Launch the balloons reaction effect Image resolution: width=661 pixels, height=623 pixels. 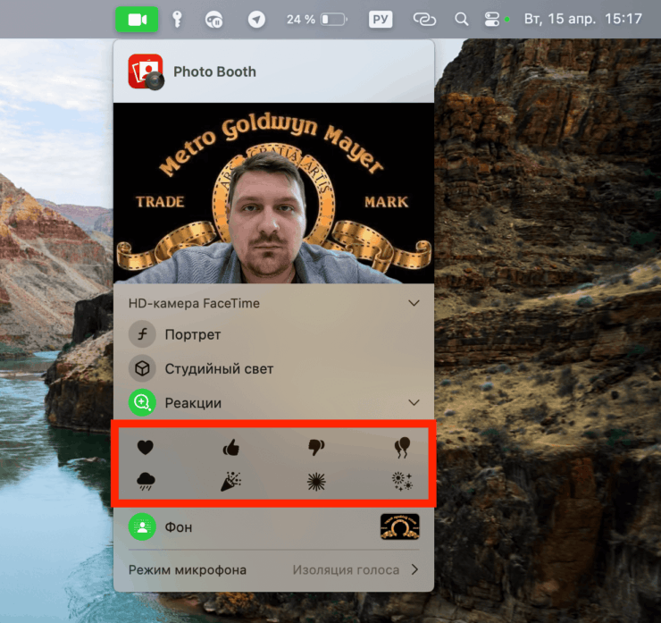pyautogui.click(x=403, y=448)
